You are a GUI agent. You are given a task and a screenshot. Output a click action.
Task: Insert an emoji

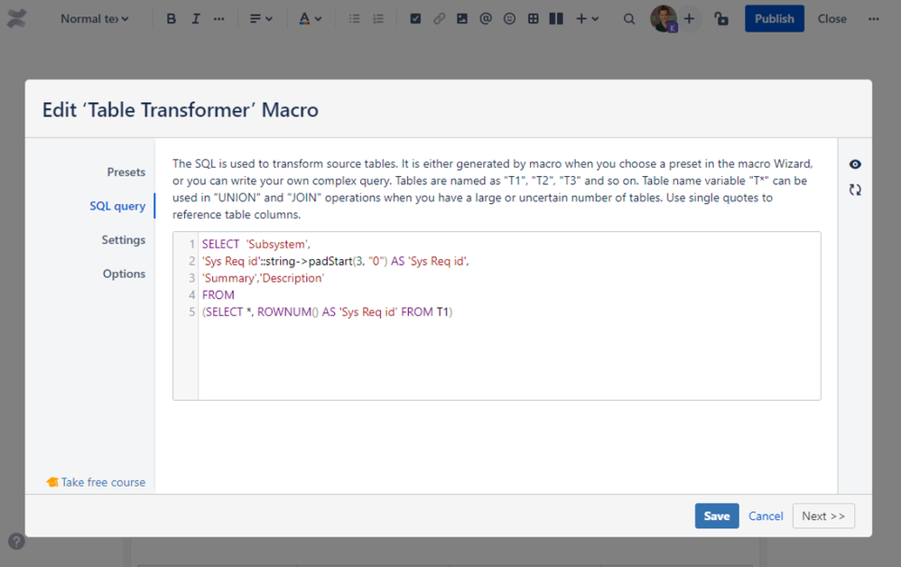[x=509, y=19]
